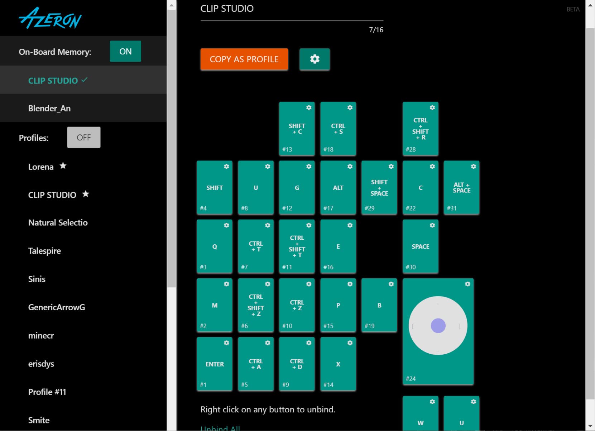Viewport: 595px width, 431px height.
Task: Open gear settings on button #11
Action: pos(309,225)
